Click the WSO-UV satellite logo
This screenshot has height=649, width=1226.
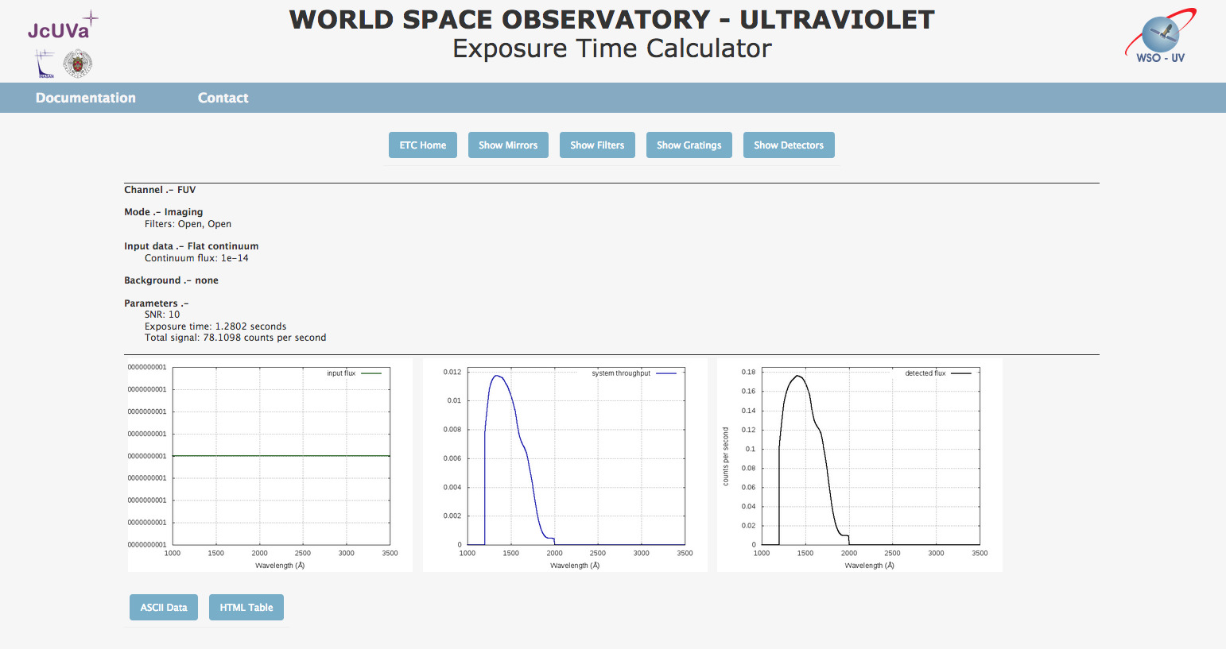[x=1161, y=36]
